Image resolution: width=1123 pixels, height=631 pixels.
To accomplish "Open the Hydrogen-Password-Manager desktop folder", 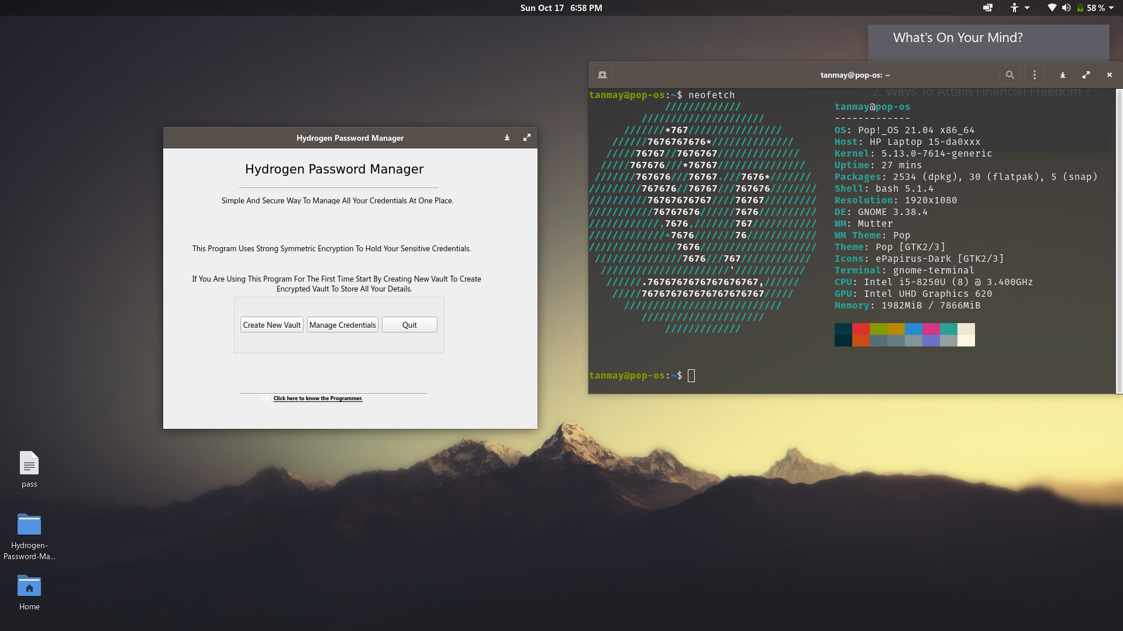I will 29,526.
